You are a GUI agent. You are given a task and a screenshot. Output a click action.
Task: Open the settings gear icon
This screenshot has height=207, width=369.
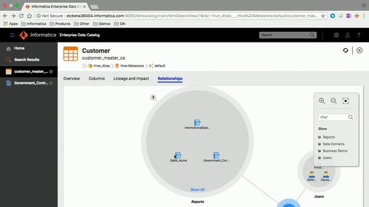(x=336, y=35)
